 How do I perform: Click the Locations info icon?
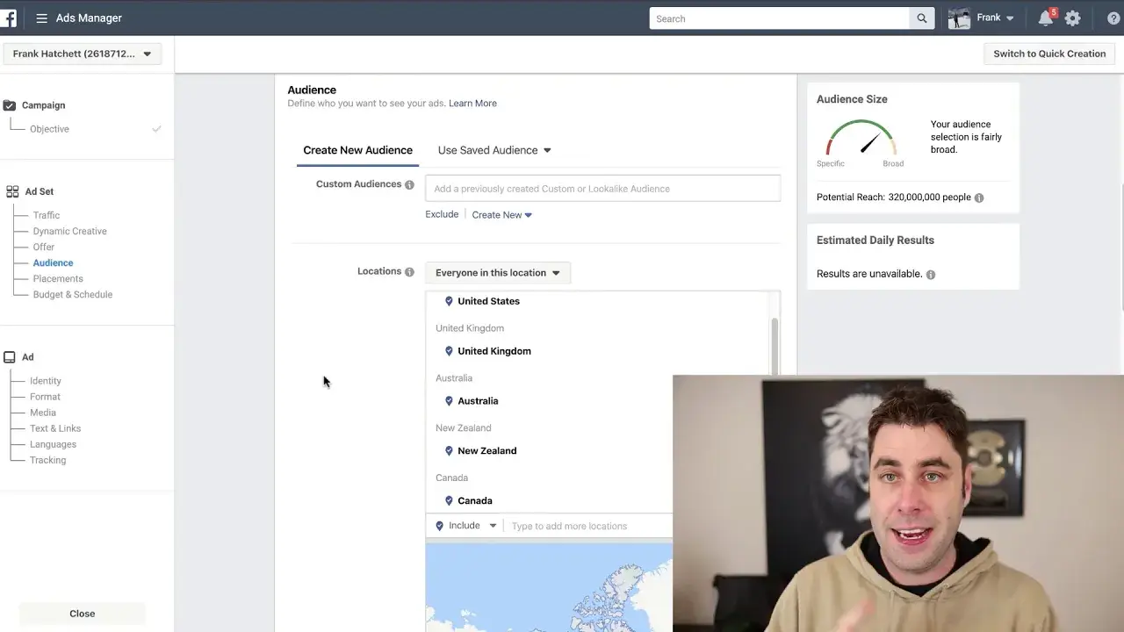pyautogui.click(x=409, y=272)
